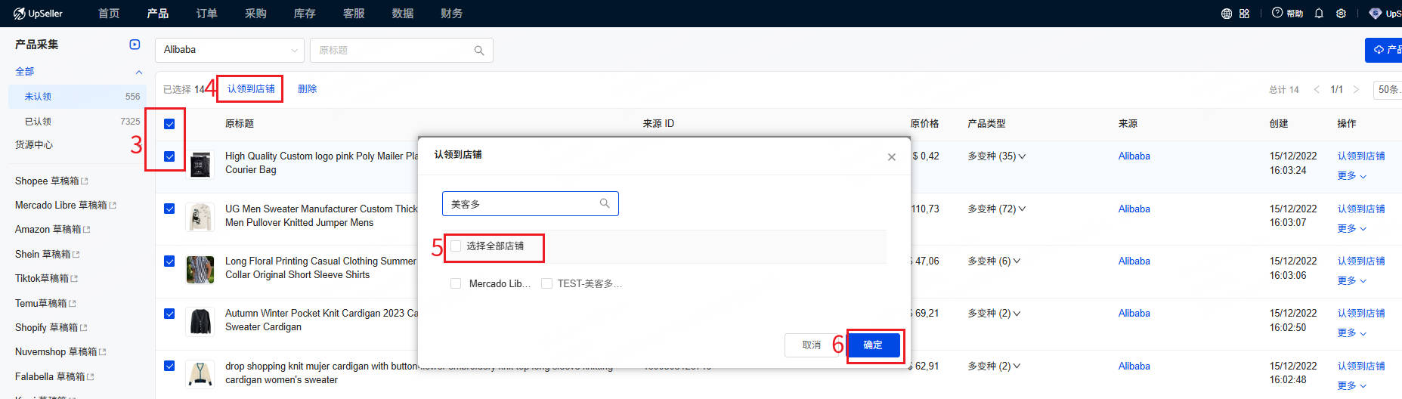This screenshot has height=399, width=1402.
Task: Open the 库存 menu
Action: click(x=304, y=14)
